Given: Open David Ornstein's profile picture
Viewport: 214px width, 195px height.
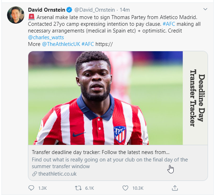Looking at the screenshot, I should click(x=16, y=15).
